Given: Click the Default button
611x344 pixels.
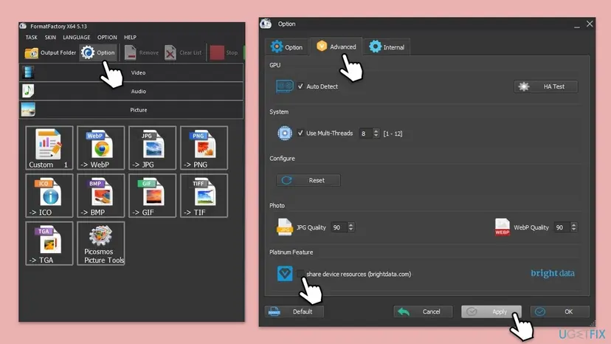Looking at the screenshot, I should pos(294,312).
